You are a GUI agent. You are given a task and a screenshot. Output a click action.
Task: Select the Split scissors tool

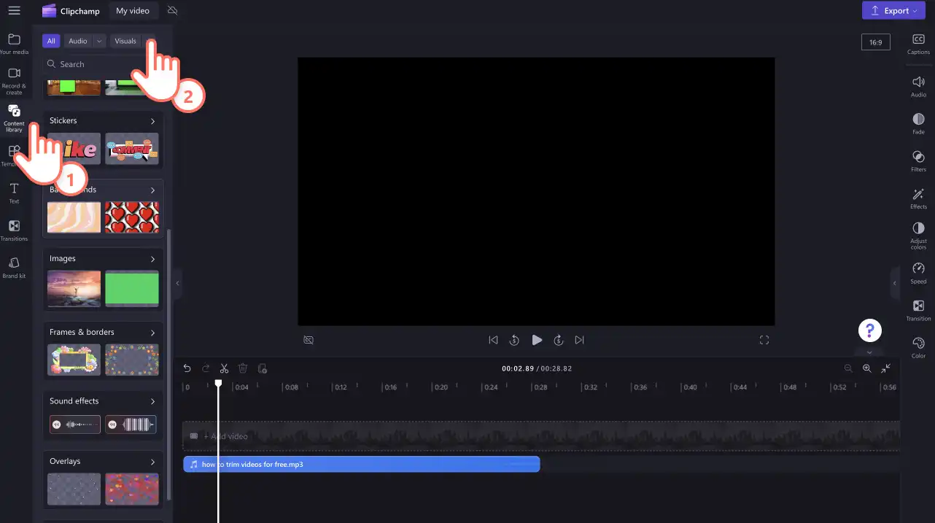point(225,368)
